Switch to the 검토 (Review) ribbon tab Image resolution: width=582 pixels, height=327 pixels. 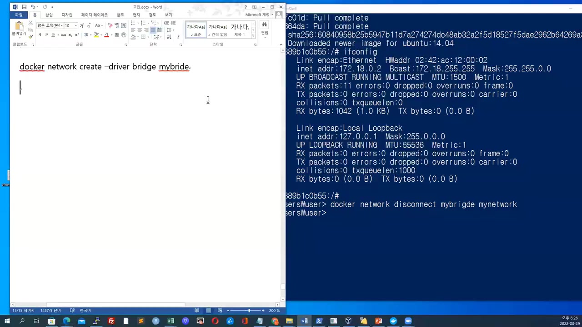pyautogui.click(x=152, y=15)
